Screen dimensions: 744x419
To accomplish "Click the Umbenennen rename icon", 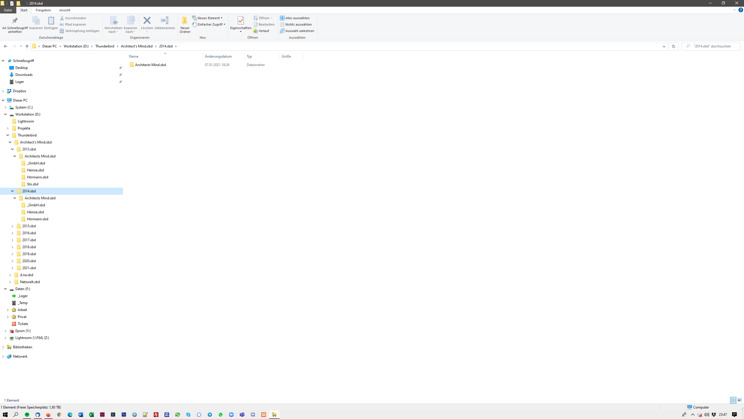I will tap(164, 21).
